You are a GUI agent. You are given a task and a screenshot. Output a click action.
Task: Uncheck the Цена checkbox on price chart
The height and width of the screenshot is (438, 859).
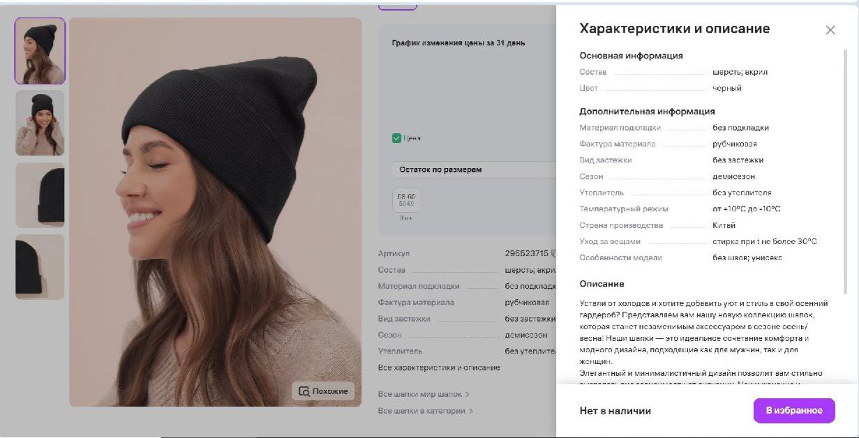(x=396, y=138)
